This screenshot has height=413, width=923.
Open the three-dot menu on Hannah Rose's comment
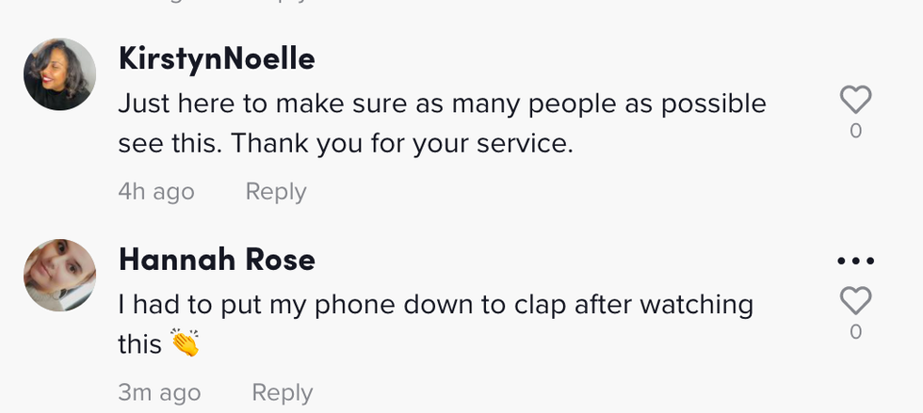tap(855, 261)
